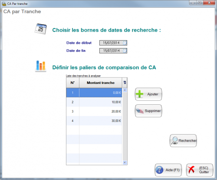The height and width of the screenshot is (180, 217).
Task: Click the N° column header
Action: 72,83
